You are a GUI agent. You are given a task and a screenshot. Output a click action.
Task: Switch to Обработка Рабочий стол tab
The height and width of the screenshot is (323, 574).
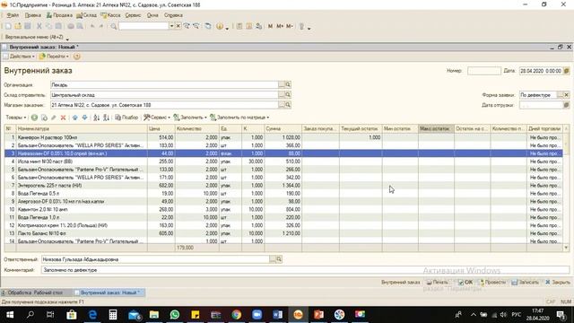click(35, 293)
